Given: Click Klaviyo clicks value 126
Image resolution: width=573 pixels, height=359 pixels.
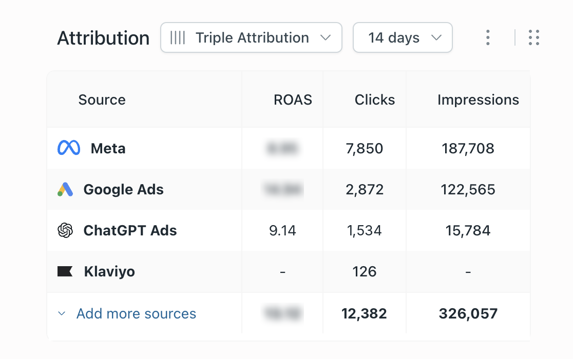Looking at the screenshot, I should [x=365, y=271].
